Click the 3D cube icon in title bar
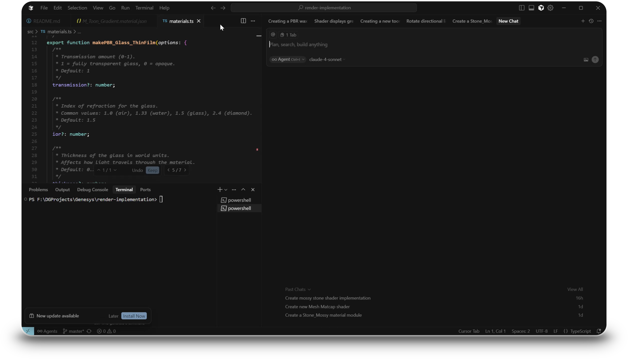 coord(541,8)
